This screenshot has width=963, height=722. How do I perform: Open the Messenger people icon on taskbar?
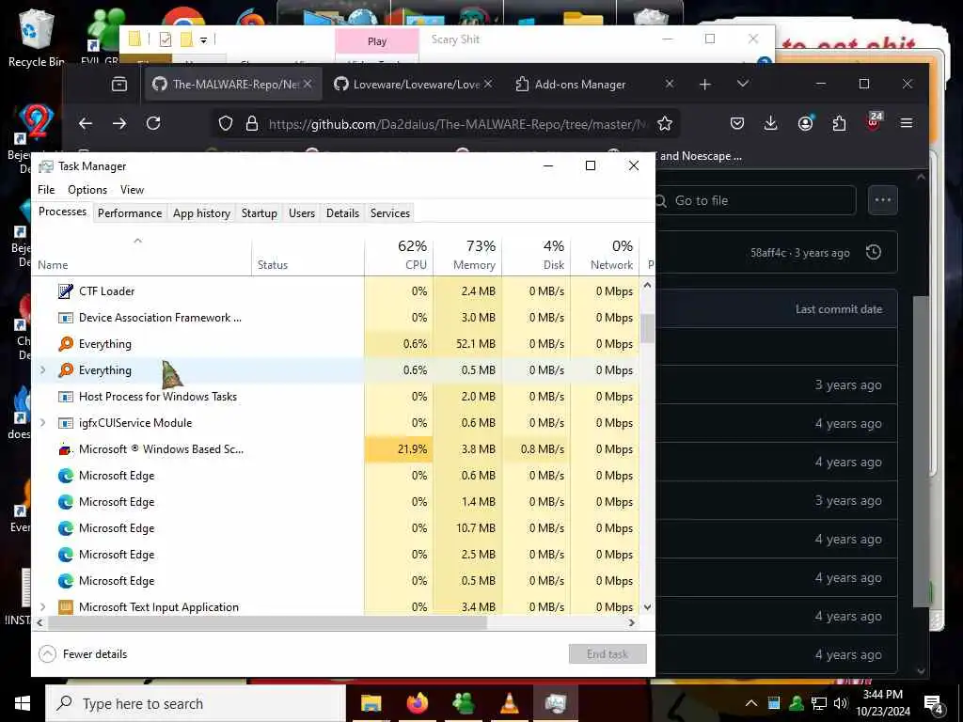(x=463, y=703)
